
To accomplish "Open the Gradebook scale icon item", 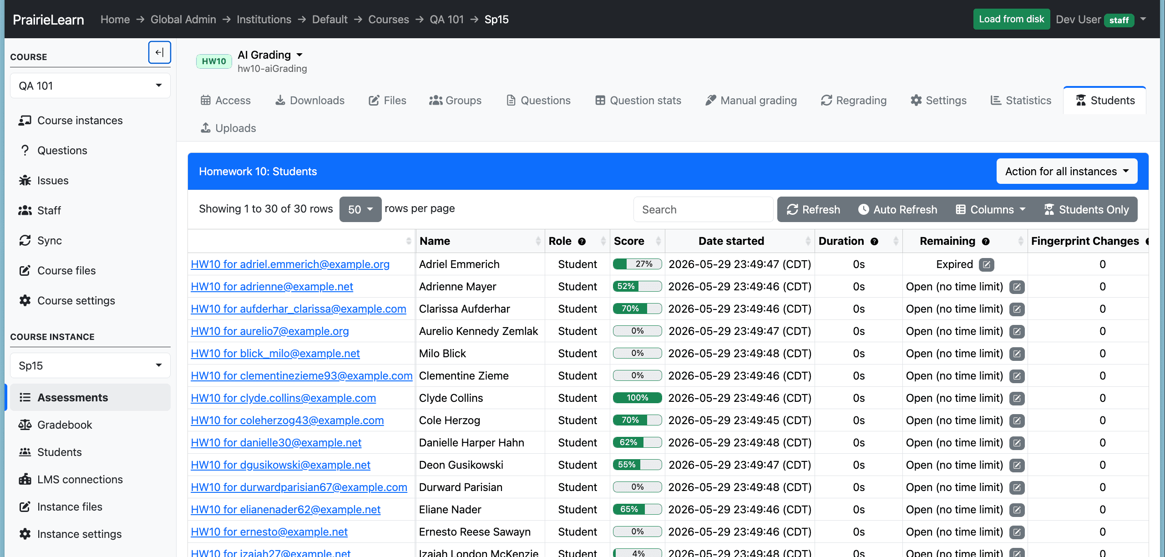I will tap(25, 425).
